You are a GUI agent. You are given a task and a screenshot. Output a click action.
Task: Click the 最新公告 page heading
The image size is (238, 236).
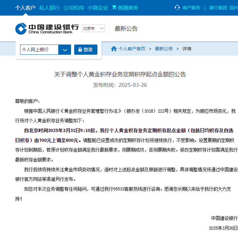(x=126, y=29)
